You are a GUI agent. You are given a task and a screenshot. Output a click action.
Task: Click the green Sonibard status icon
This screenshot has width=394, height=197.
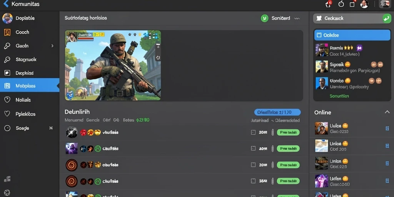click(x=264, y=18)
